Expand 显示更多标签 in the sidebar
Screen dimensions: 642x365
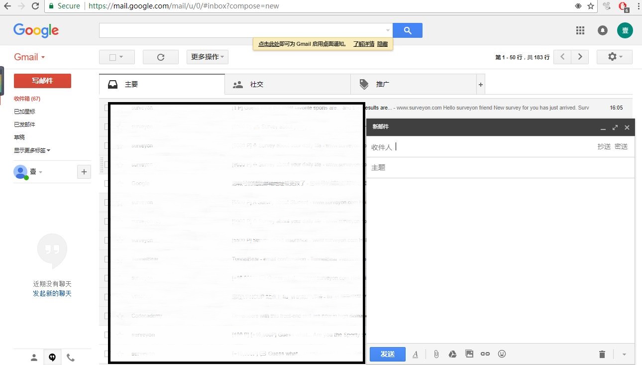(x=32, y=150)
